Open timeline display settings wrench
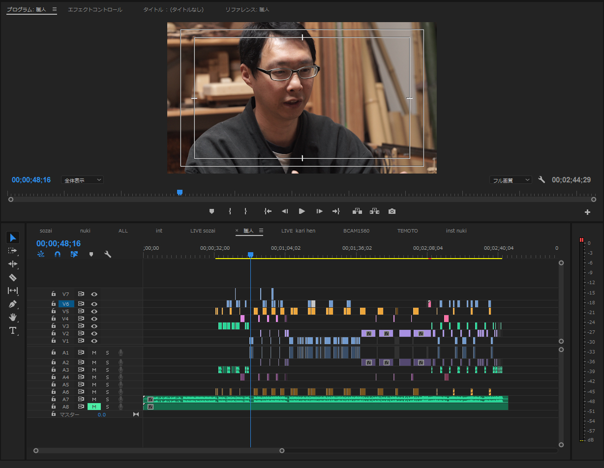604x468 pixels. (x=108, y=254)
